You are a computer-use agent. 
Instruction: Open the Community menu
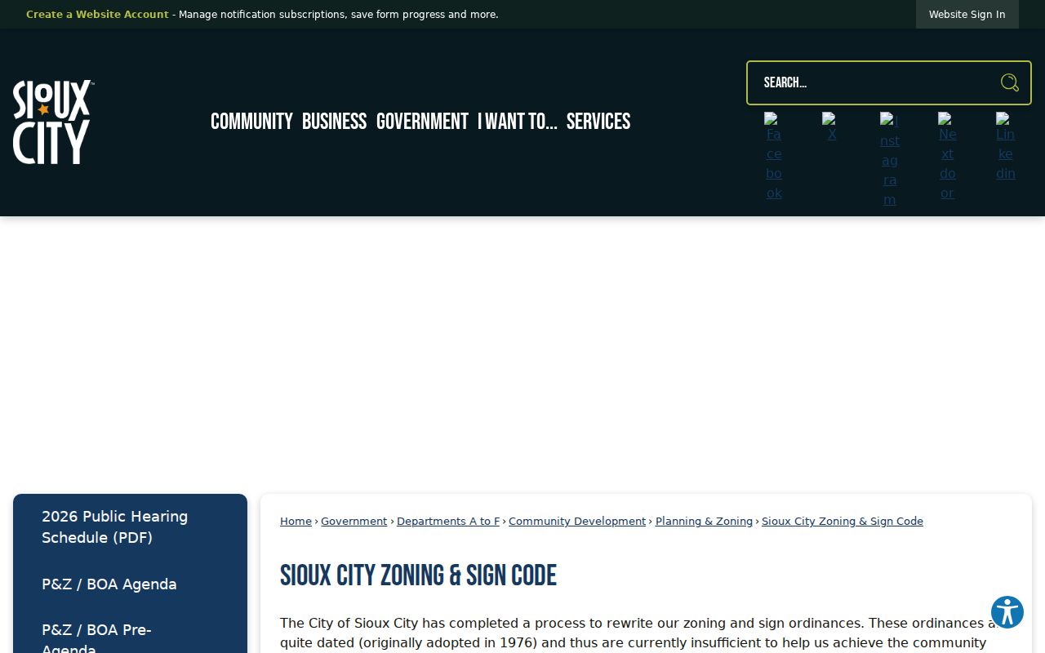pyautogui.click(x=251, y=122)
